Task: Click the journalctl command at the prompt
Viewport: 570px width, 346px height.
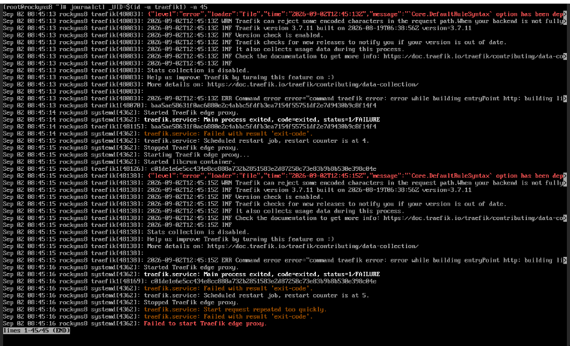Action: pyautogui.click(x=139, y=7)
